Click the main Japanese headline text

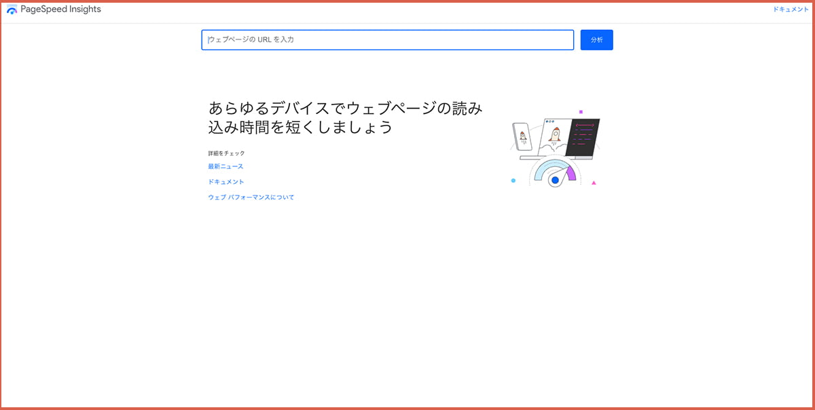coord(345,117)
